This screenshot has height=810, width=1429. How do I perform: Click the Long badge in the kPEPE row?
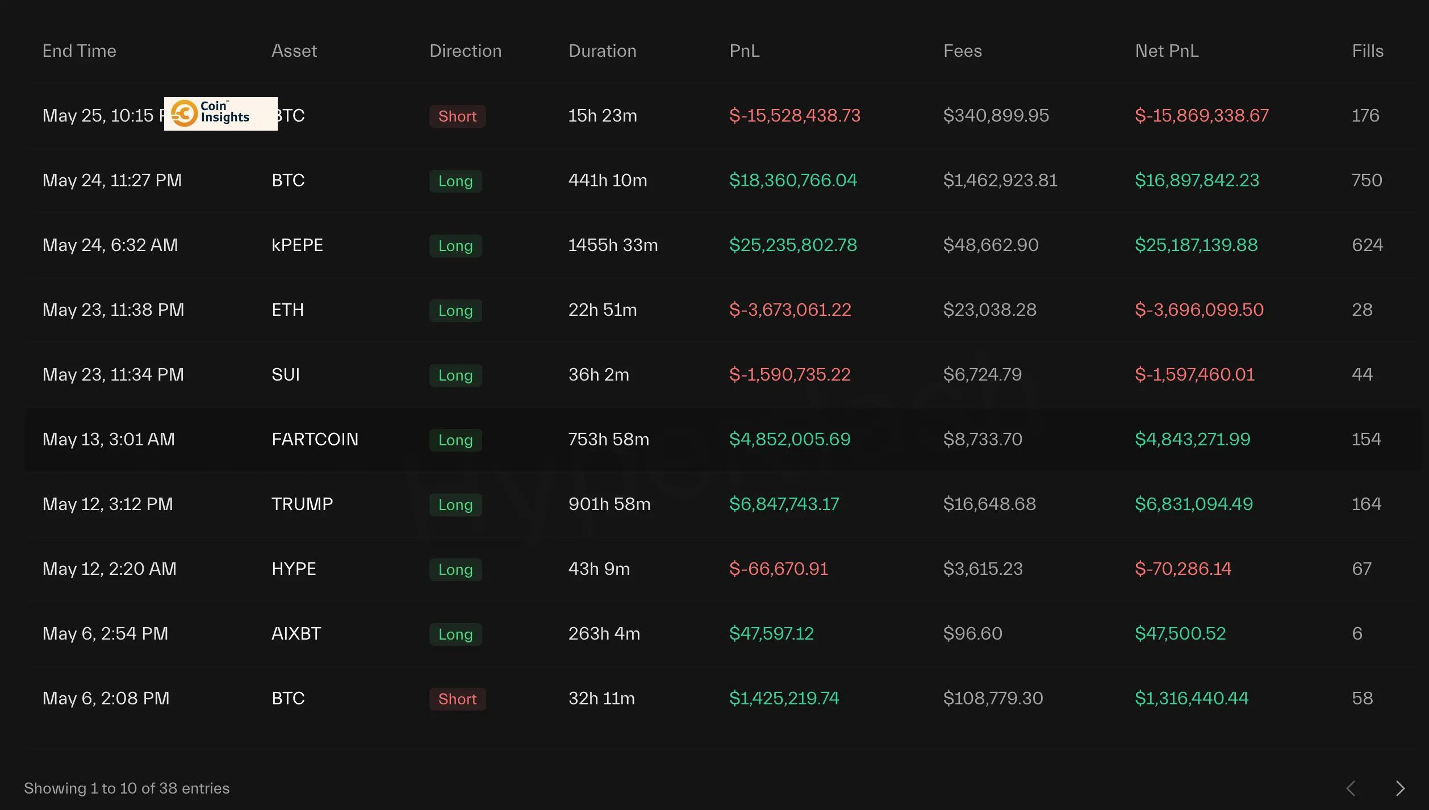click(x=456, y=245)
